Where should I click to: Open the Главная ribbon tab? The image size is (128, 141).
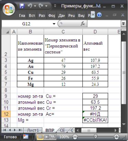point(22,15)
